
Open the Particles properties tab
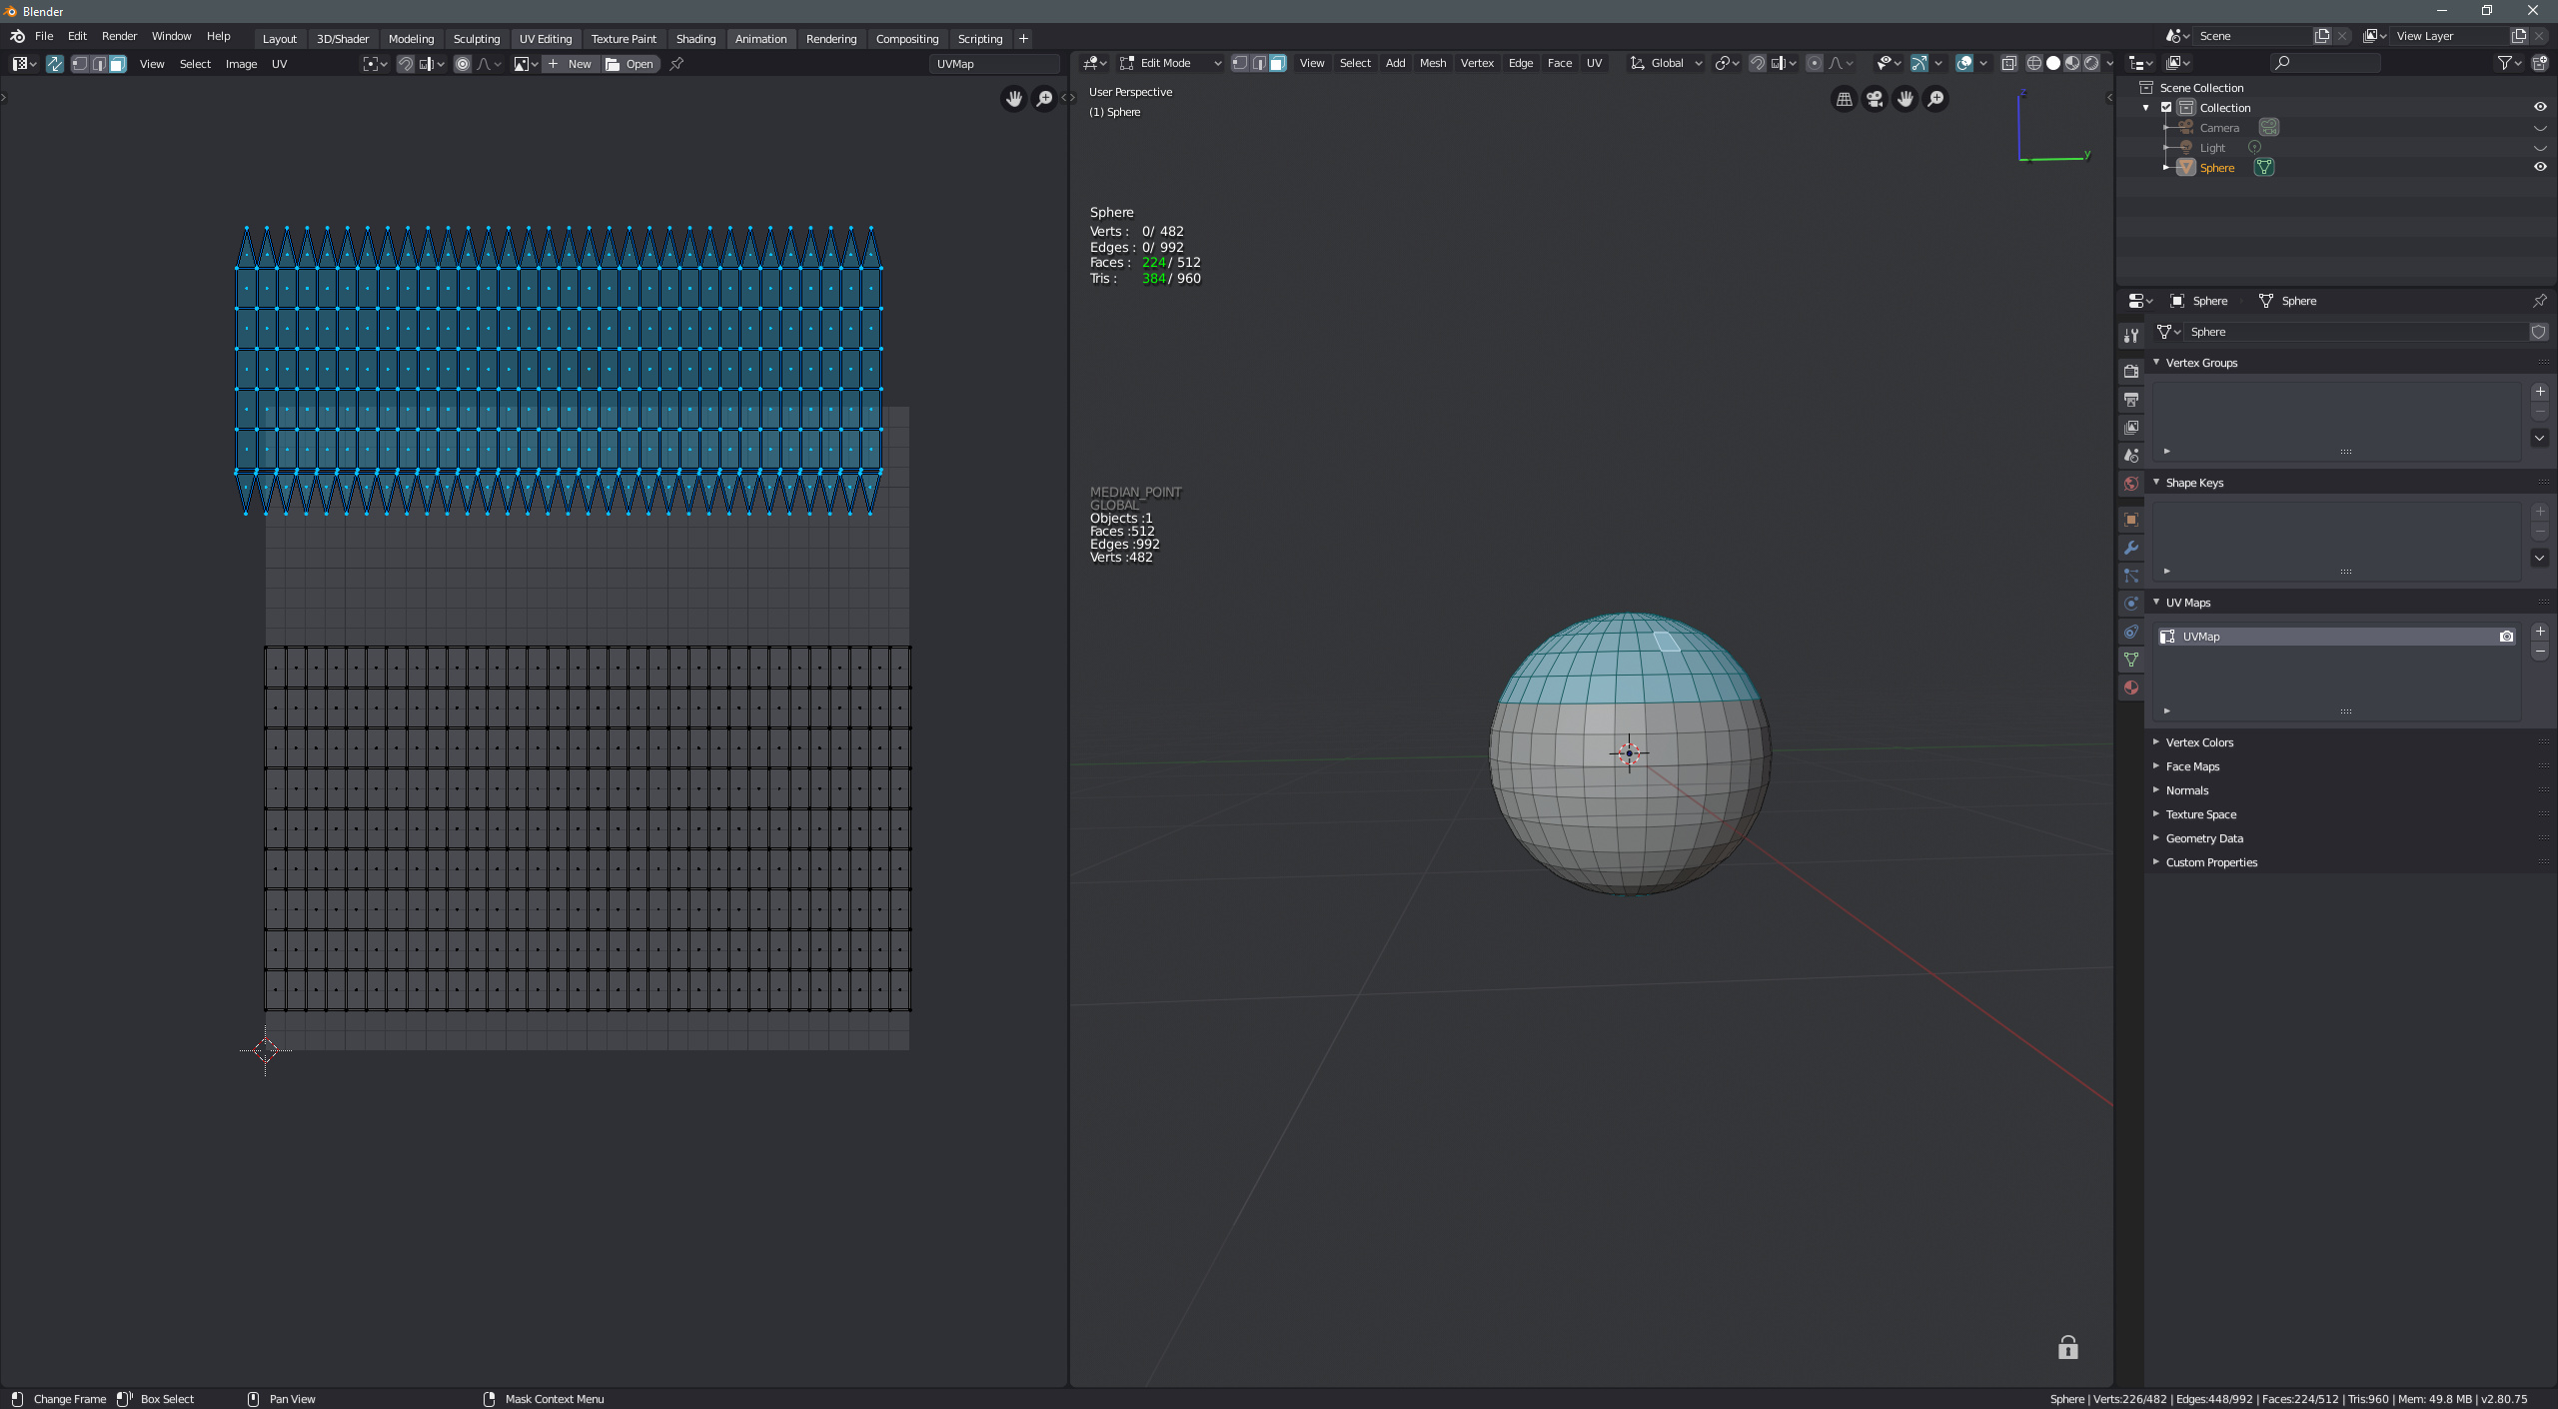tap(2131, 576)
